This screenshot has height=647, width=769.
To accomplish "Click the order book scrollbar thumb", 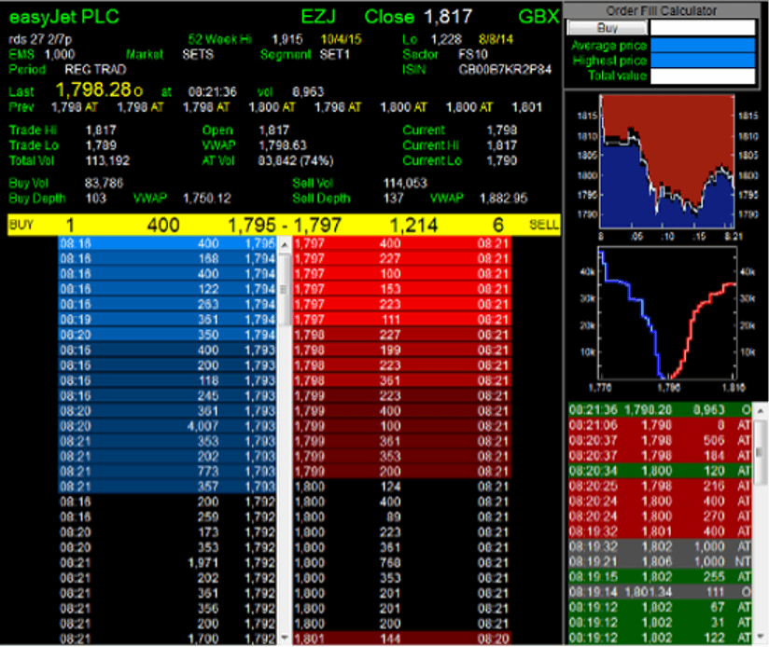I will pos(285,289).
